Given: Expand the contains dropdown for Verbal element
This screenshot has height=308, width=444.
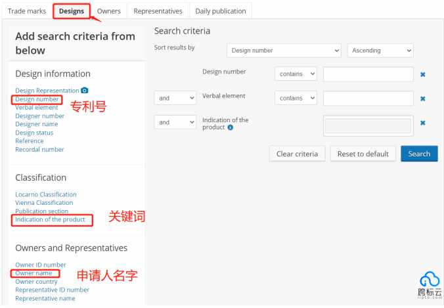Looking at the screenshot, I should (x=296, y=99).
